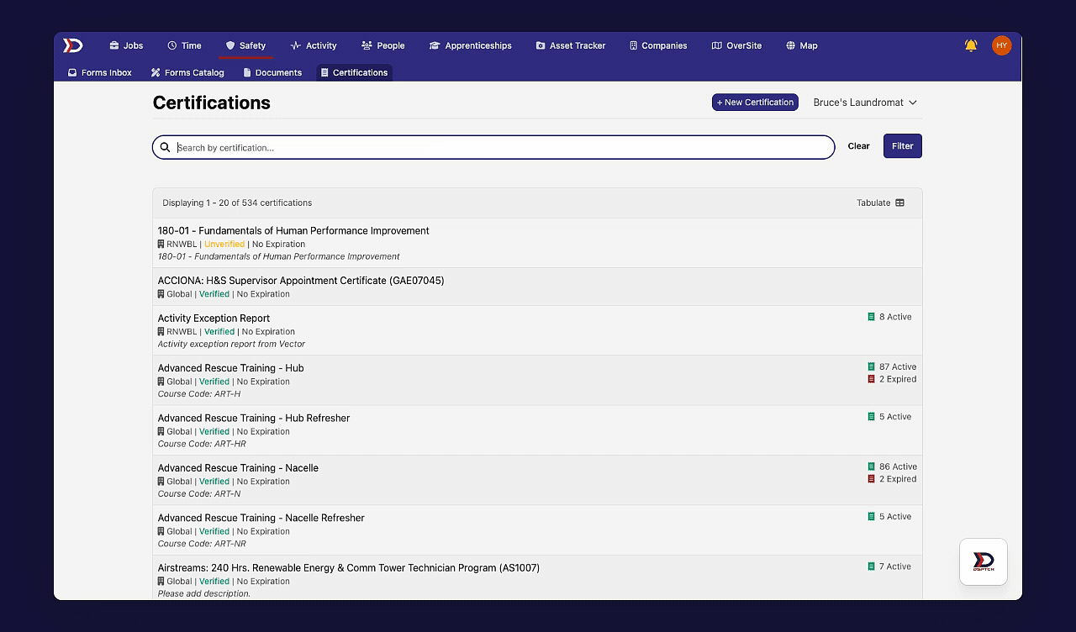Open Advanced Rescue Training - Nacelle Refresher
The image size is (1076, 632).
pyautogui.click(x=261, y=518)
